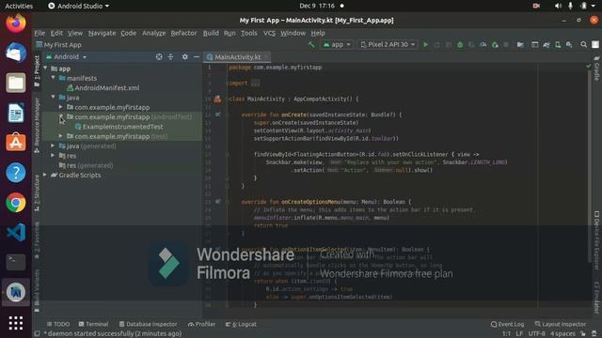The height and width of the screenshot is (338, 602).
Task: Open the Profile app icon in toolbar
Action: 483,45
